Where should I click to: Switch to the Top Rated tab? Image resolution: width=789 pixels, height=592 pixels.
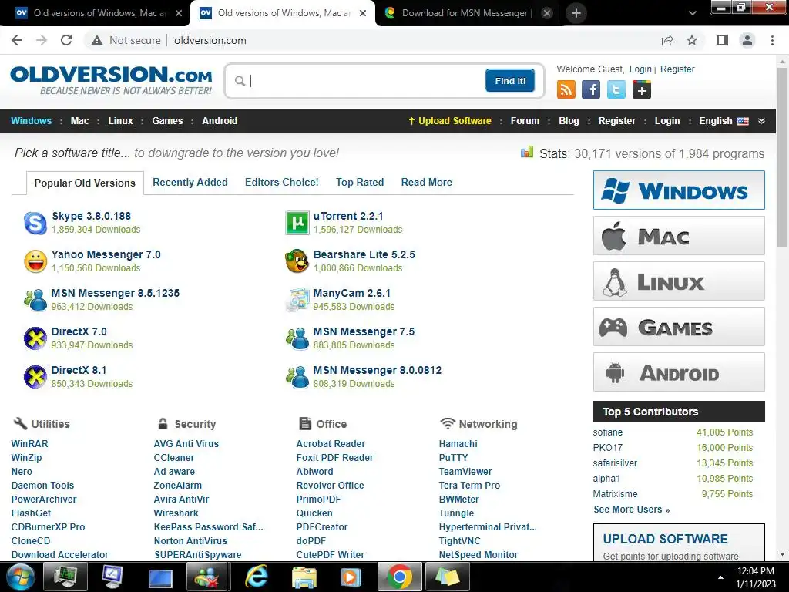[360, 182]
